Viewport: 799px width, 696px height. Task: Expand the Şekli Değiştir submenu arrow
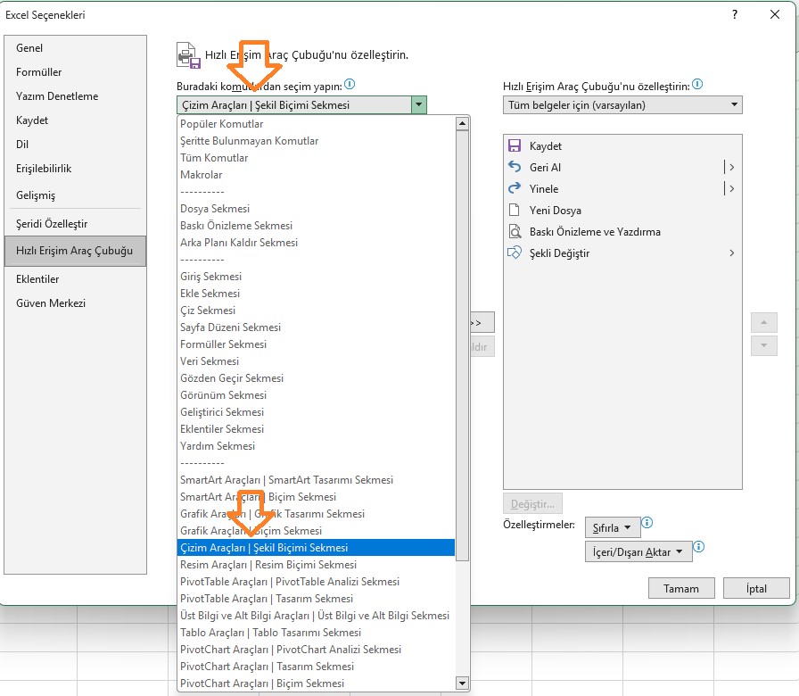point(732,253)
